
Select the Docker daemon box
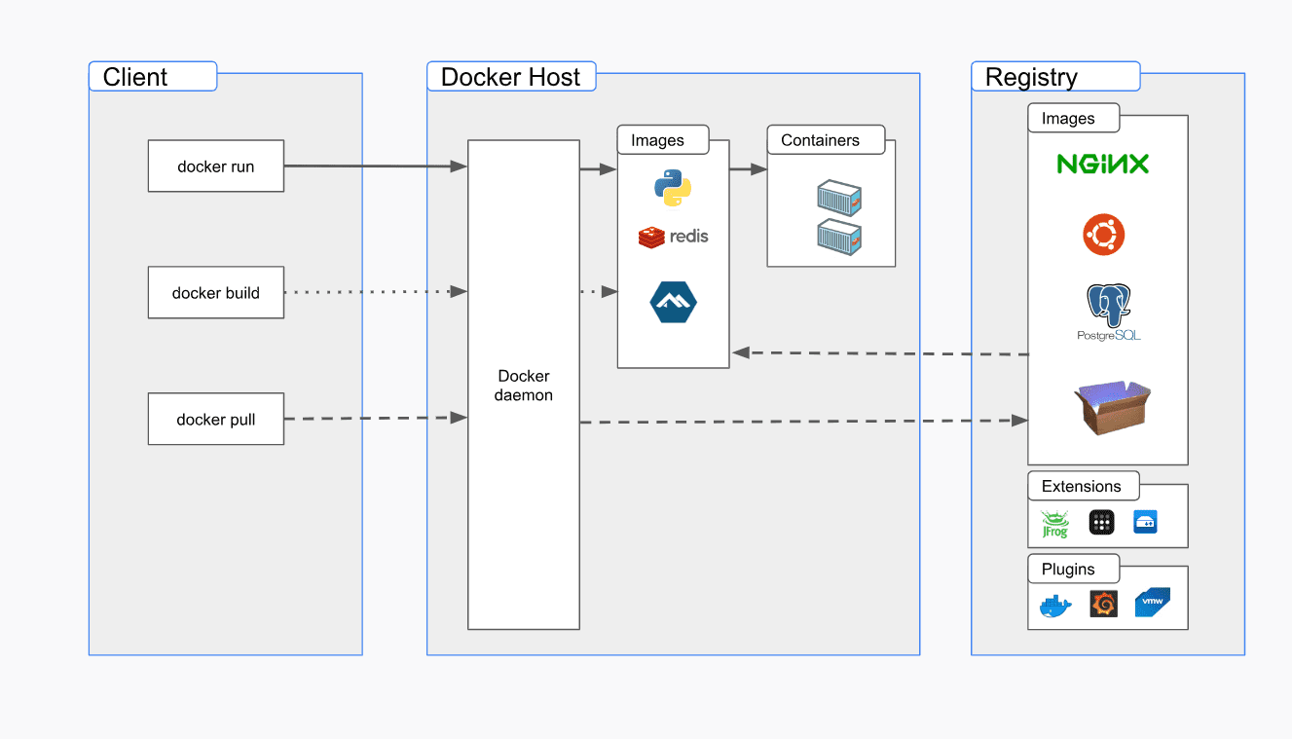524,385
